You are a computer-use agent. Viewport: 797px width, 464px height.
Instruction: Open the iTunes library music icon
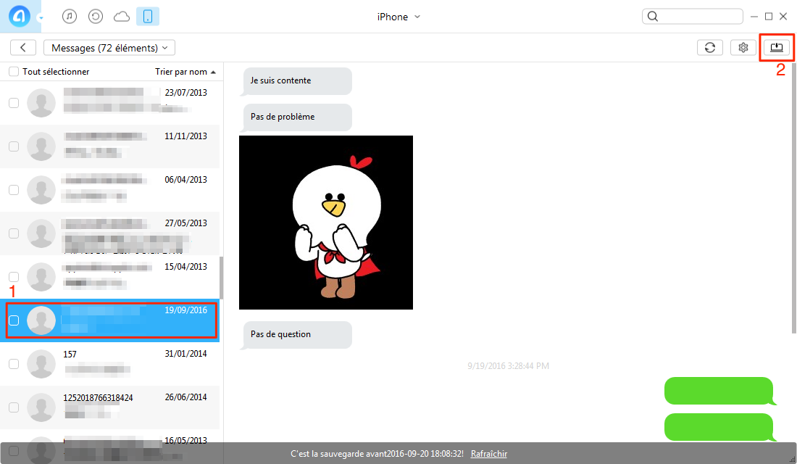pyautogui.click(x=70, y=16)
